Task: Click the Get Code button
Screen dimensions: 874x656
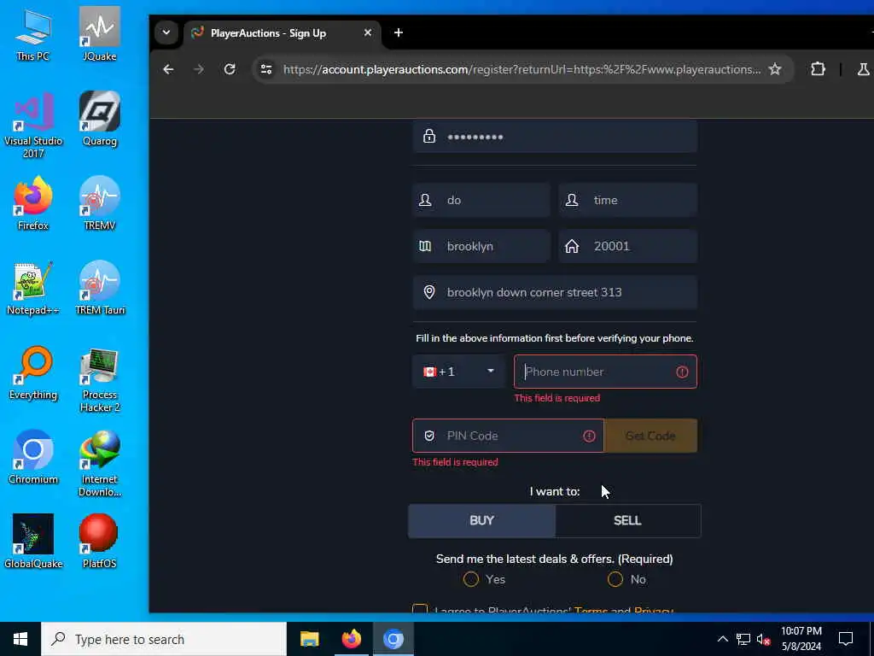Action: point(650,436)
